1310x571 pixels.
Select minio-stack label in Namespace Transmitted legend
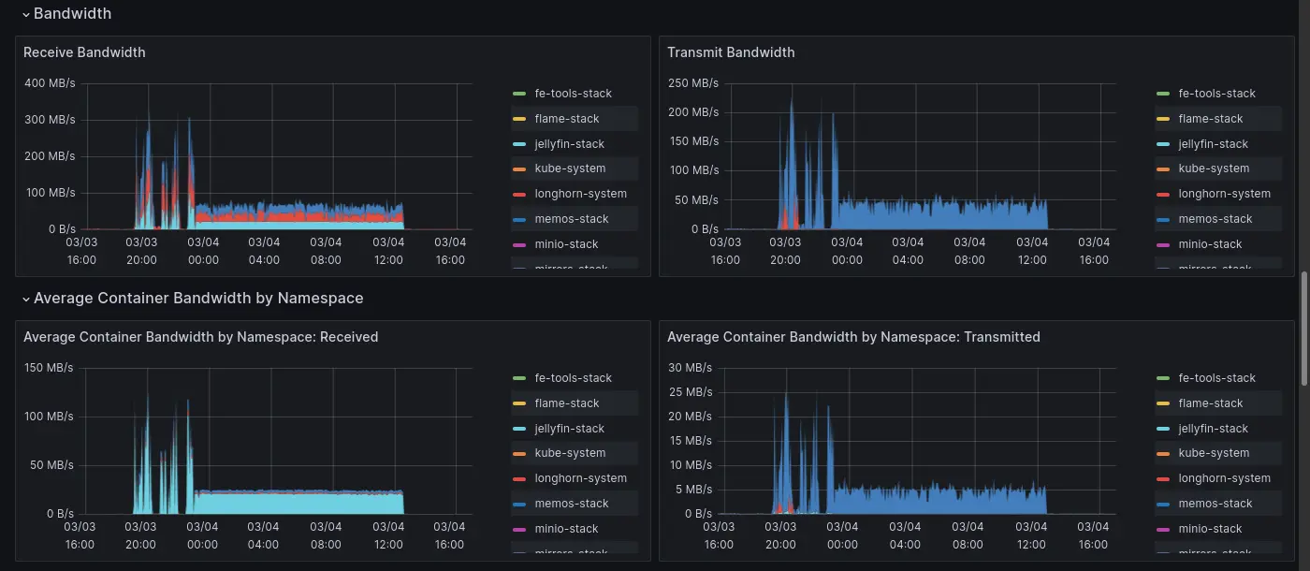pyautogui.click(x=1210, y=529)
